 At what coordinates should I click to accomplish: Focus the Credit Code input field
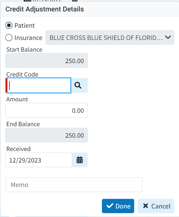[x=39, y=85]
